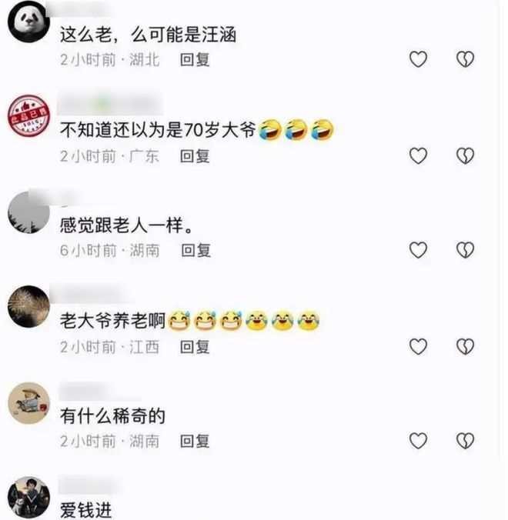Like the comment "这么老,么可能是汪涵"
Viewport: 508px width, 520px height.
click(418, 59)
